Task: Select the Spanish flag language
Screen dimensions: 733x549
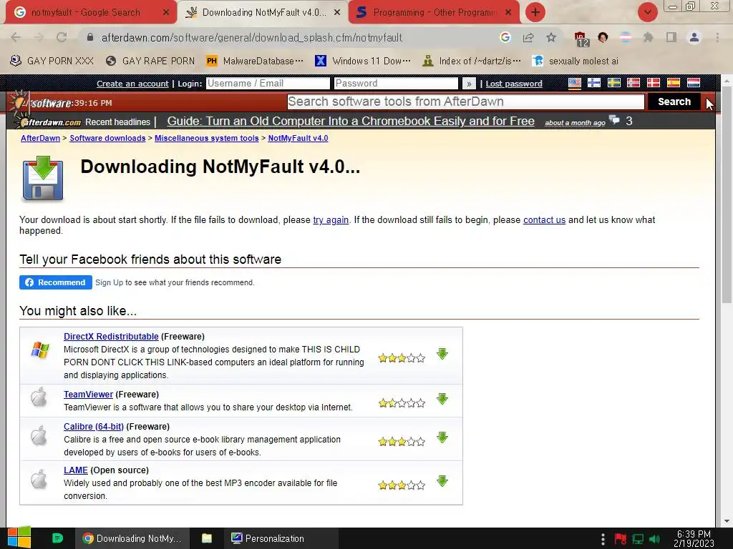Action: (673, 83)
